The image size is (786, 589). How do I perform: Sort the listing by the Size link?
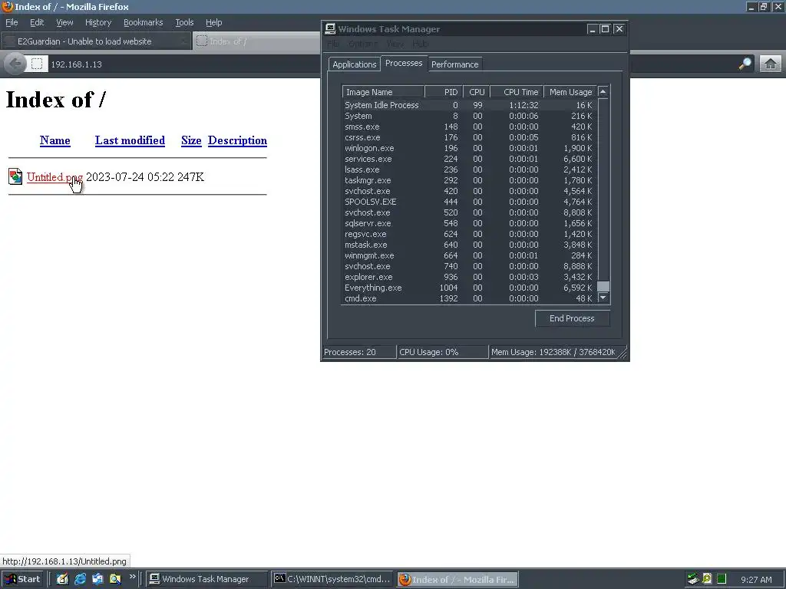(x=191, y=140)
